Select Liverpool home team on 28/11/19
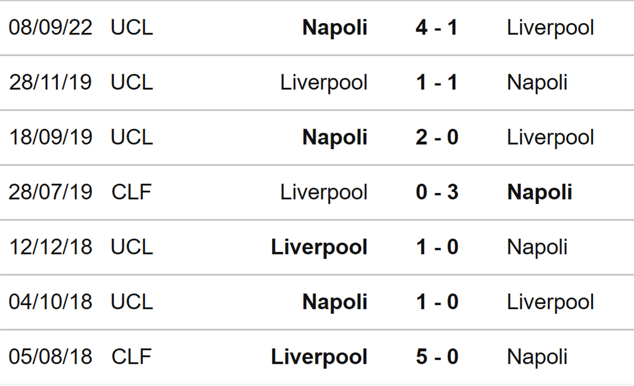This screenshot has width=634, height=386. (324, 83)
